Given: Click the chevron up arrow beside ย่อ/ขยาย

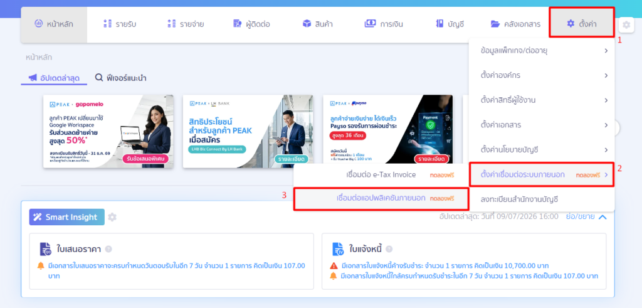Looking at the screenshot, I should [x=603, y=217].
